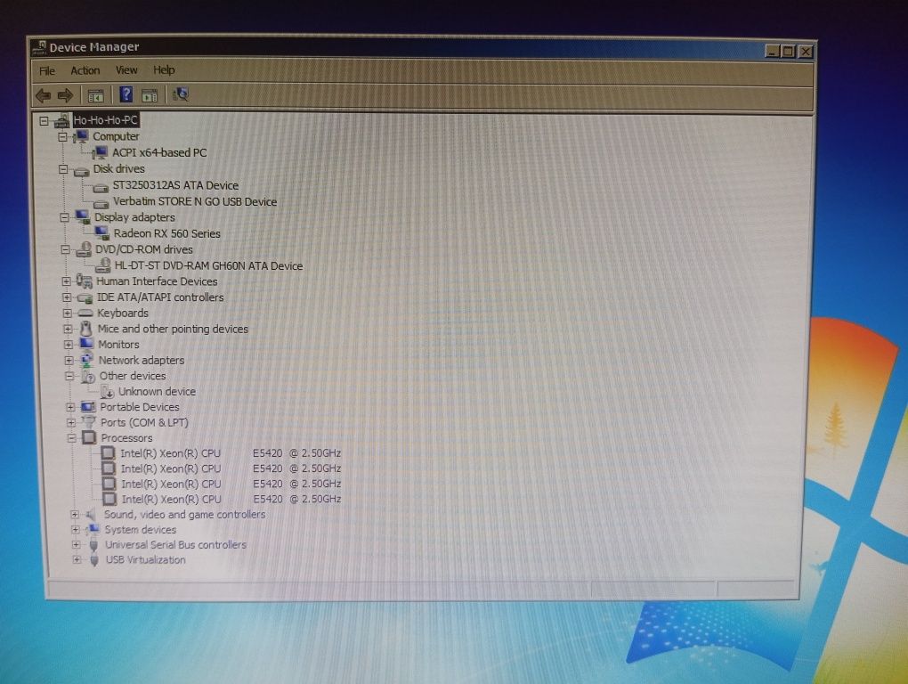Minimize the Device Manager window
Viewport: 908px width, 684px height.
[773, 52]
